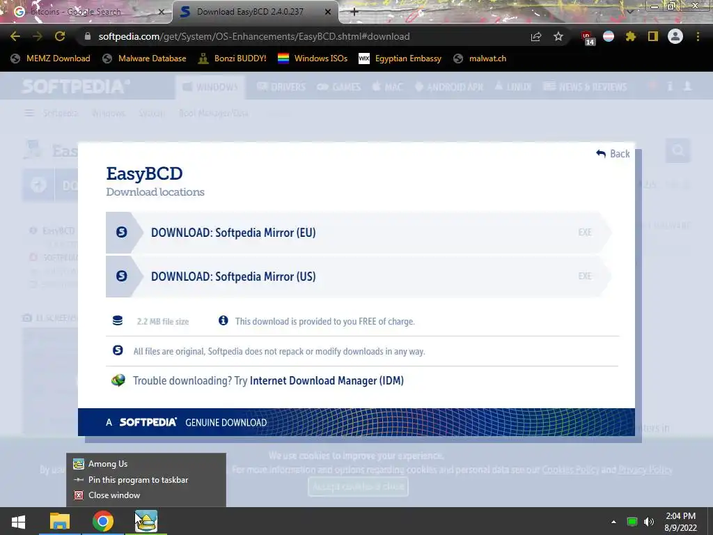Viewport: 713px width, 535px height.
Task: Show hidden system tray icons arrow
Action: [613, 522]
